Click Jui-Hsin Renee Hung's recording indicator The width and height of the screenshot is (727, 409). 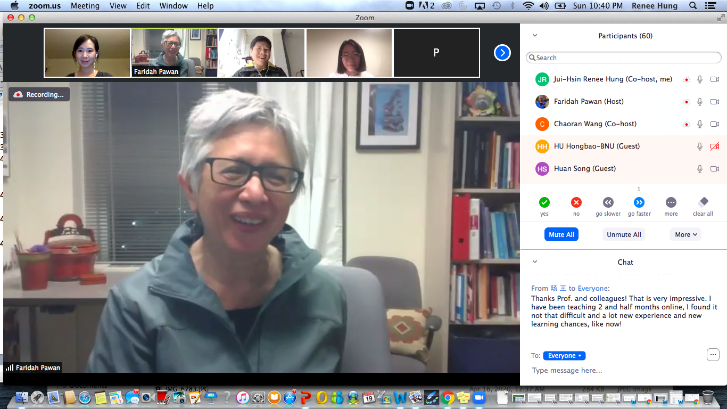pyautogui.click(x=687, y=79)
